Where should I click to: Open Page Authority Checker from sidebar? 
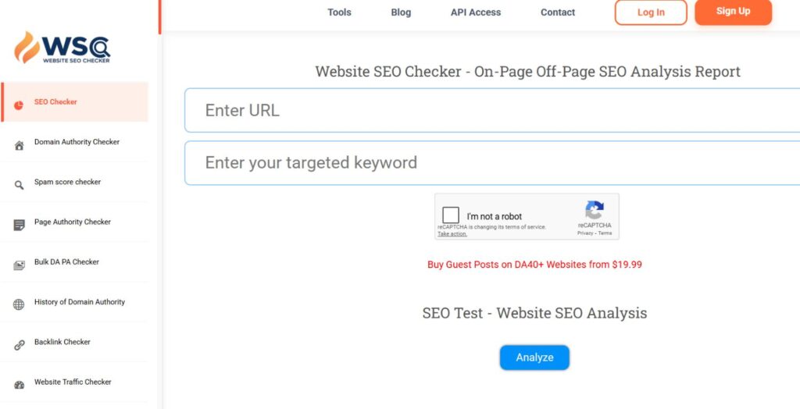pos(74,222)
